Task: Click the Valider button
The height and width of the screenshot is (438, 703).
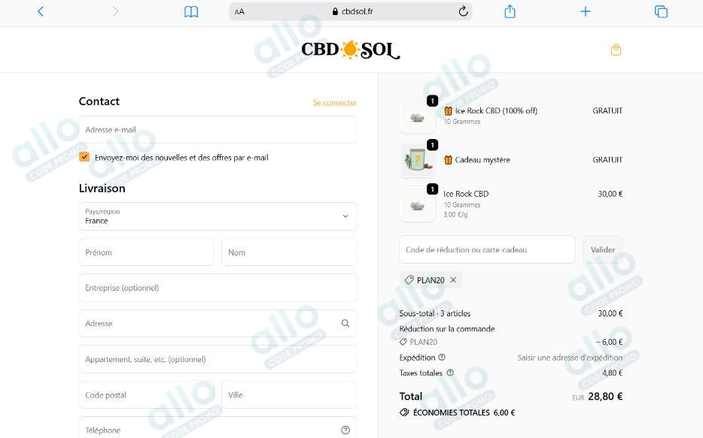Action: (x=603, y=249)
